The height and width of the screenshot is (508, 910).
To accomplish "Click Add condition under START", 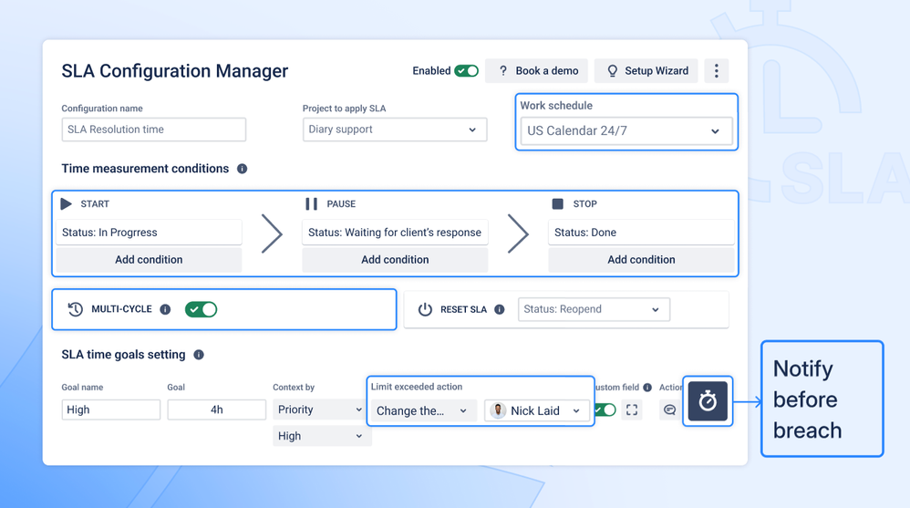I will click(x=149, y=260).
